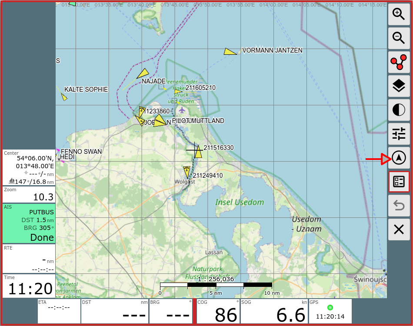Select the VORMANN JANTZEN vessel marker
The width and height of the screenshot is (413, 326).
pyautogui.click(x=230, y=52)
